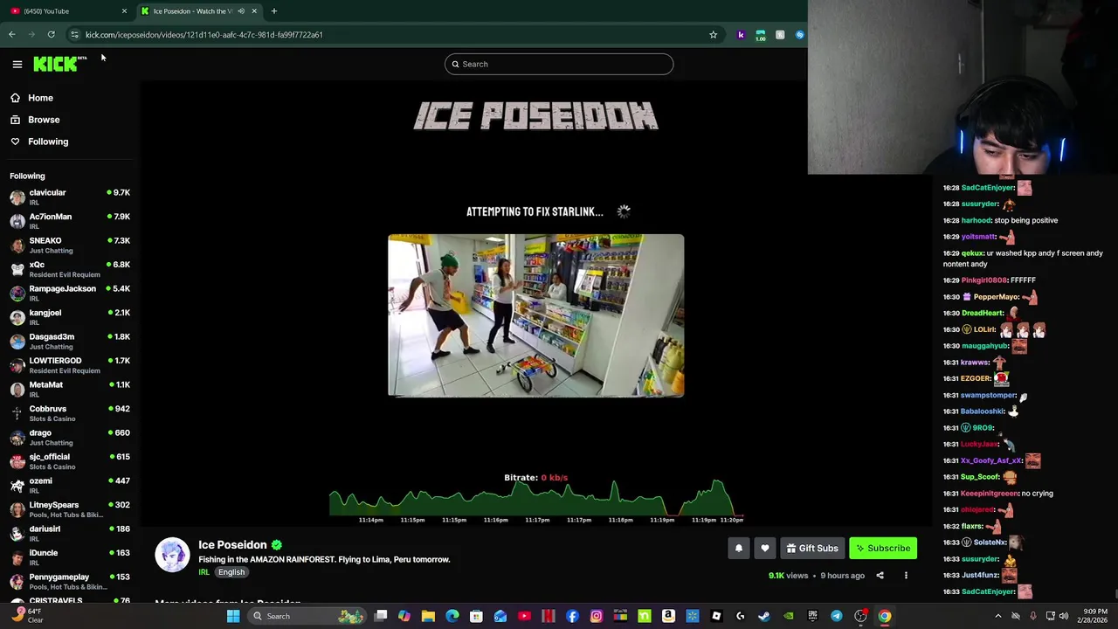The height and width of the screenshot is (629, 1118).
Task: Open the three-dot more options menu
Action: (906, 576)
